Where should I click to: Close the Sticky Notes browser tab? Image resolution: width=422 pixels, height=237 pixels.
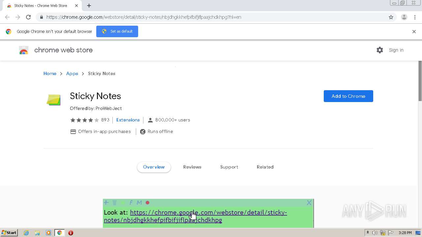tap(76, 6)
